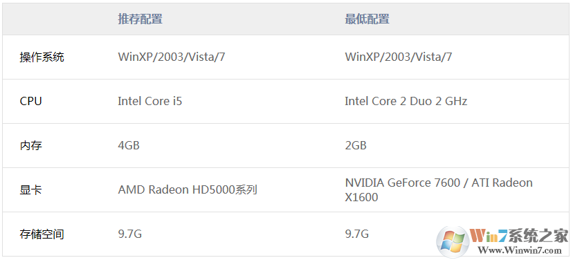Click the 存储空间 row label
The image size is (573, 260).
(42, 234)
